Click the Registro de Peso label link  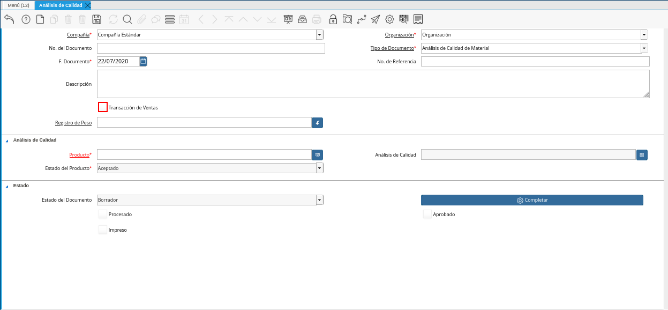pos(73,123)
